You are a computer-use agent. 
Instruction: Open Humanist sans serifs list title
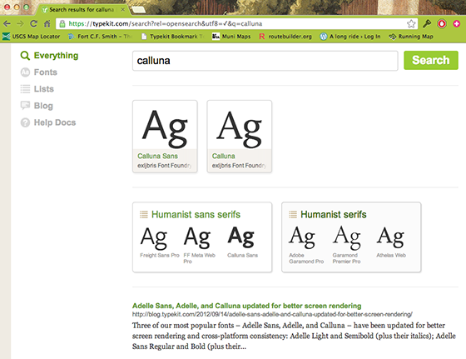click(196, 214)
